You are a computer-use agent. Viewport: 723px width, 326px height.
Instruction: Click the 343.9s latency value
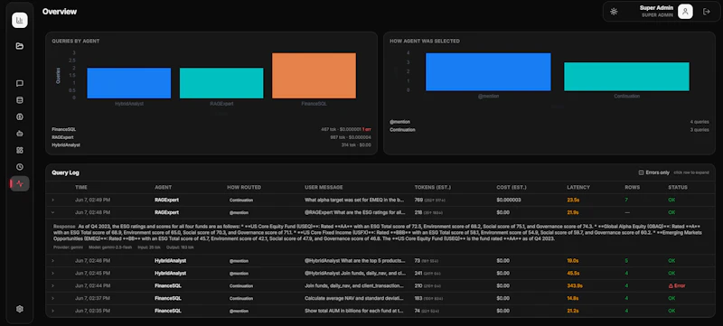[x=575, y=285]
